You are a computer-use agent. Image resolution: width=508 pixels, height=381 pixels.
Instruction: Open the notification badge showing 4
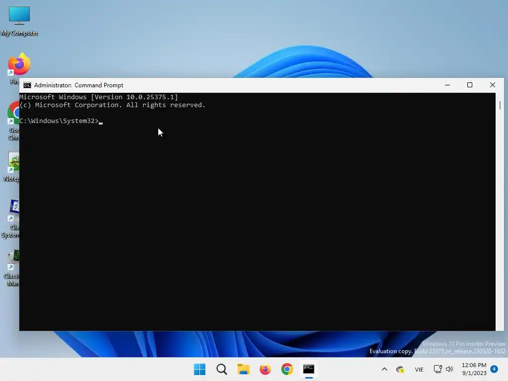494,369
